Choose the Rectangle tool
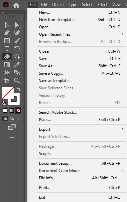 [7, 41]
